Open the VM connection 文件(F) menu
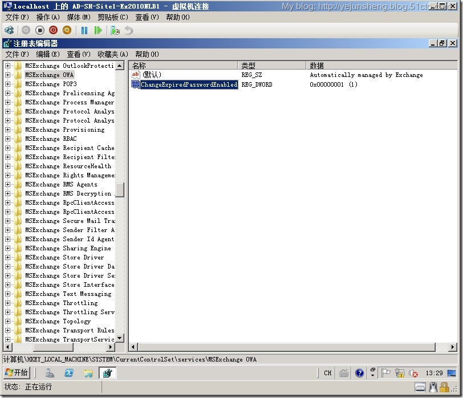 click(x=17, y=18)
